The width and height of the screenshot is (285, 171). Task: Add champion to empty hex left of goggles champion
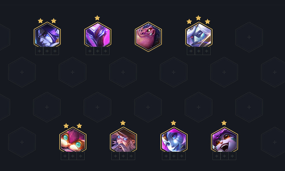tap(22, 142)
